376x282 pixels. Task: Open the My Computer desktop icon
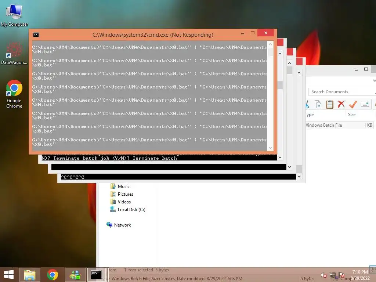pos(14,15)
